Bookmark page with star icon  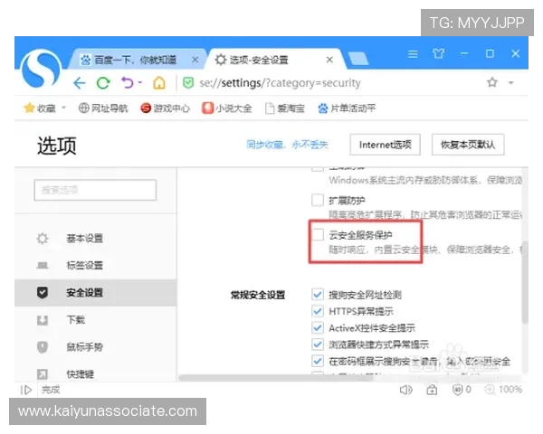click(x=492, y=82)
